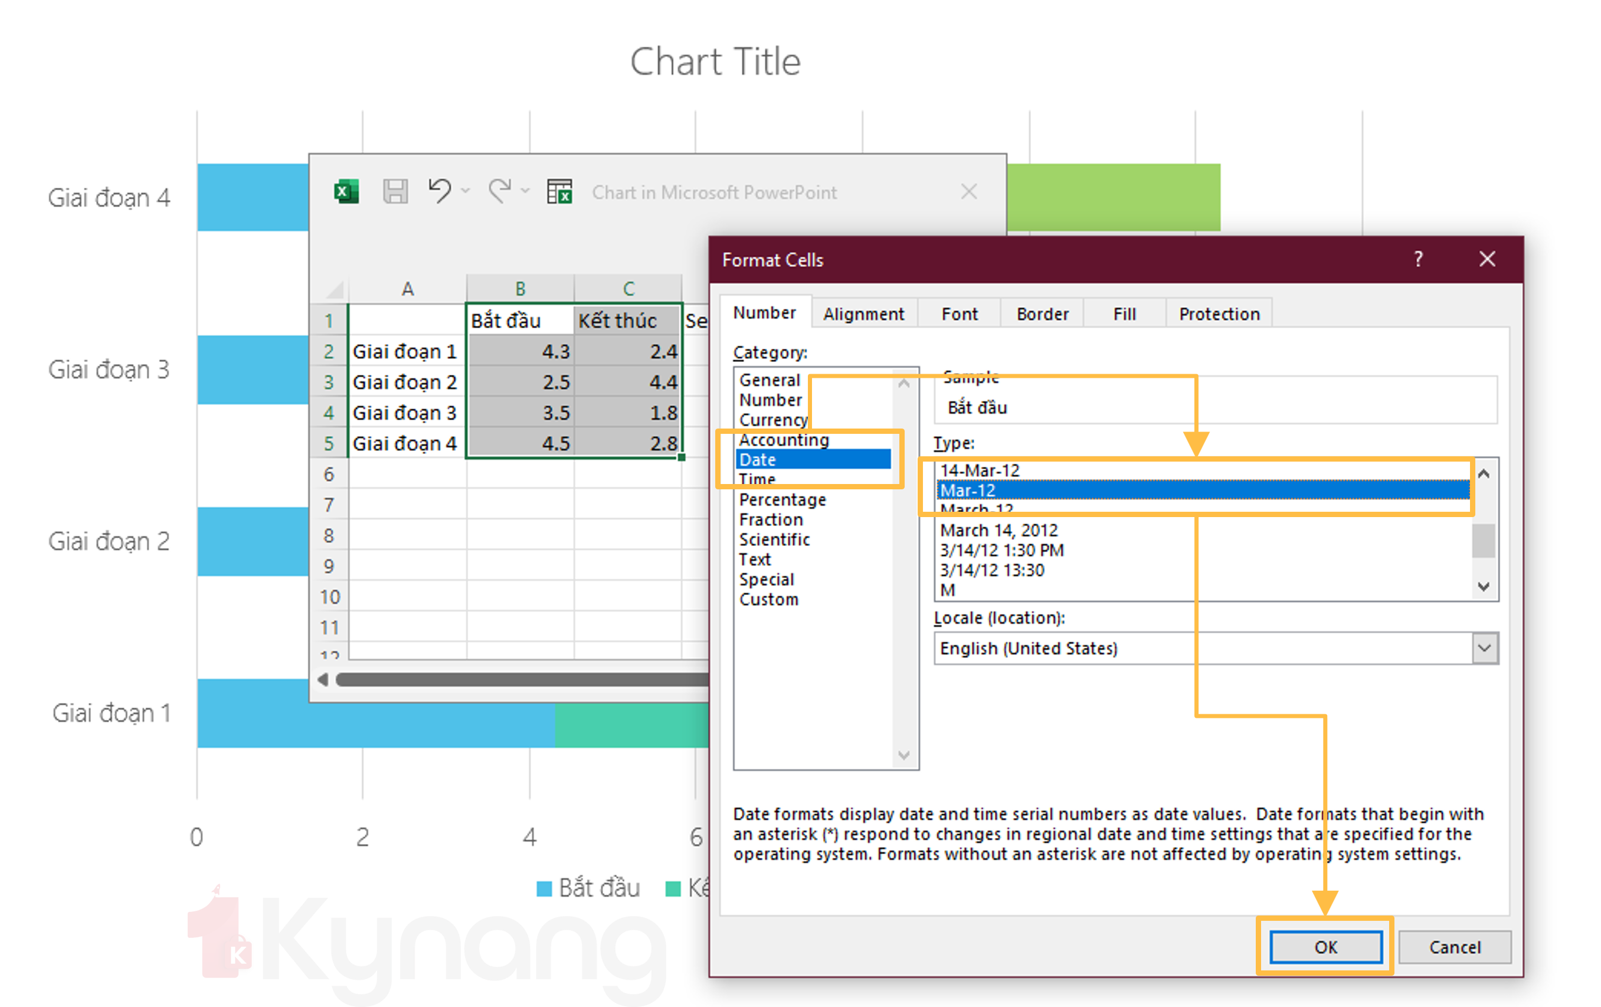1601x1007 pixels.
Task: Undo the last action in chart sheet
Action: pyautogui.click(x=440, y=192)
